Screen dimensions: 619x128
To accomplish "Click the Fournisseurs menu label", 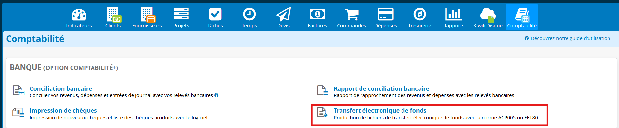I will point(147,26).
